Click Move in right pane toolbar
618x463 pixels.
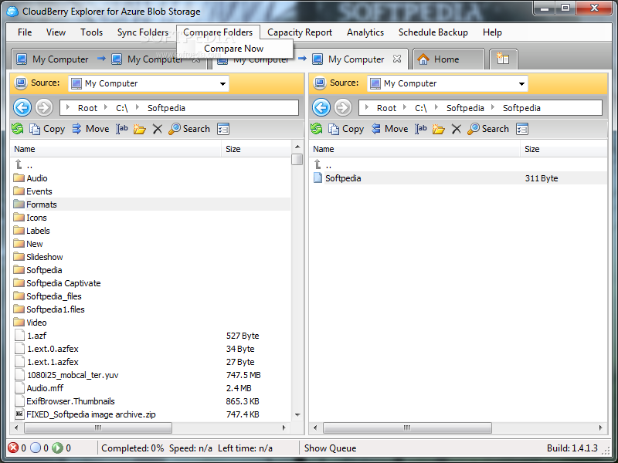pyautogui.click(x=389, y=129)
